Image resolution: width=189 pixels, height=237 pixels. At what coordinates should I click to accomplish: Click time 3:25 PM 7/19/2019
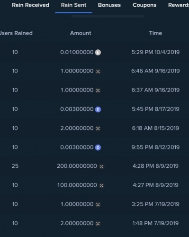point(155,204)
